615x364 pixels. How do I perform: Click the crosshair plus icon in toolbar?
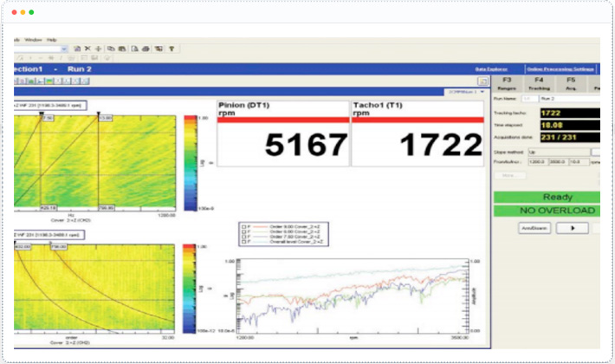98,49
